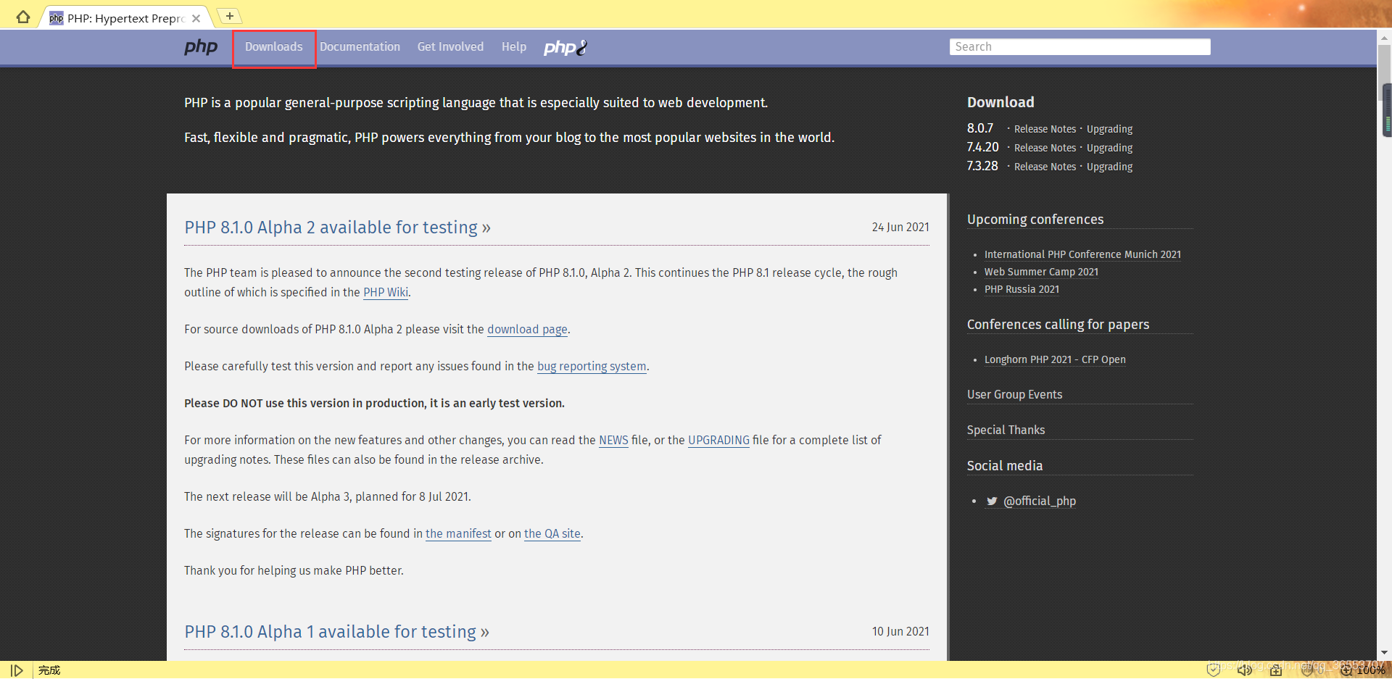Open the UPGRADING file link
This screenshot has height=679, width=1392.
pos(718,441)
